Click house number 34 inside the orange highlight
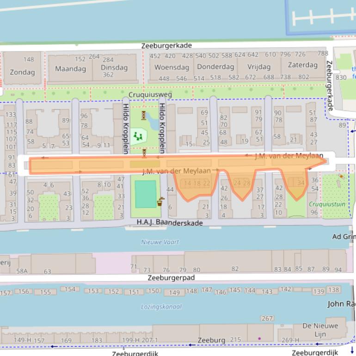Viewport: 356px width, 356px height. [x=301, y=183]
